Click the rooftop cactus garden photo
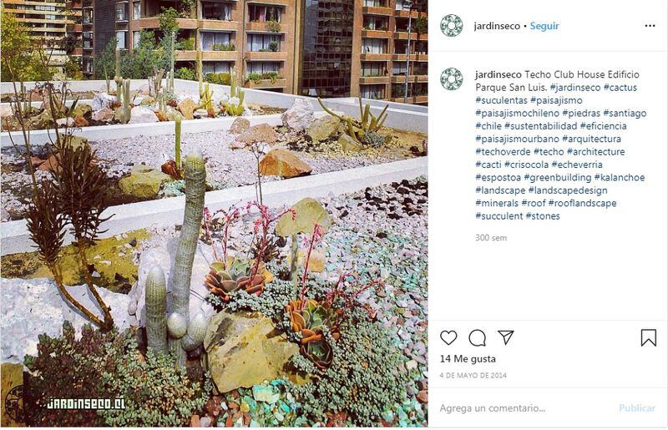Image resolution: width=668 pixels, height=430 pixels. 214,214
